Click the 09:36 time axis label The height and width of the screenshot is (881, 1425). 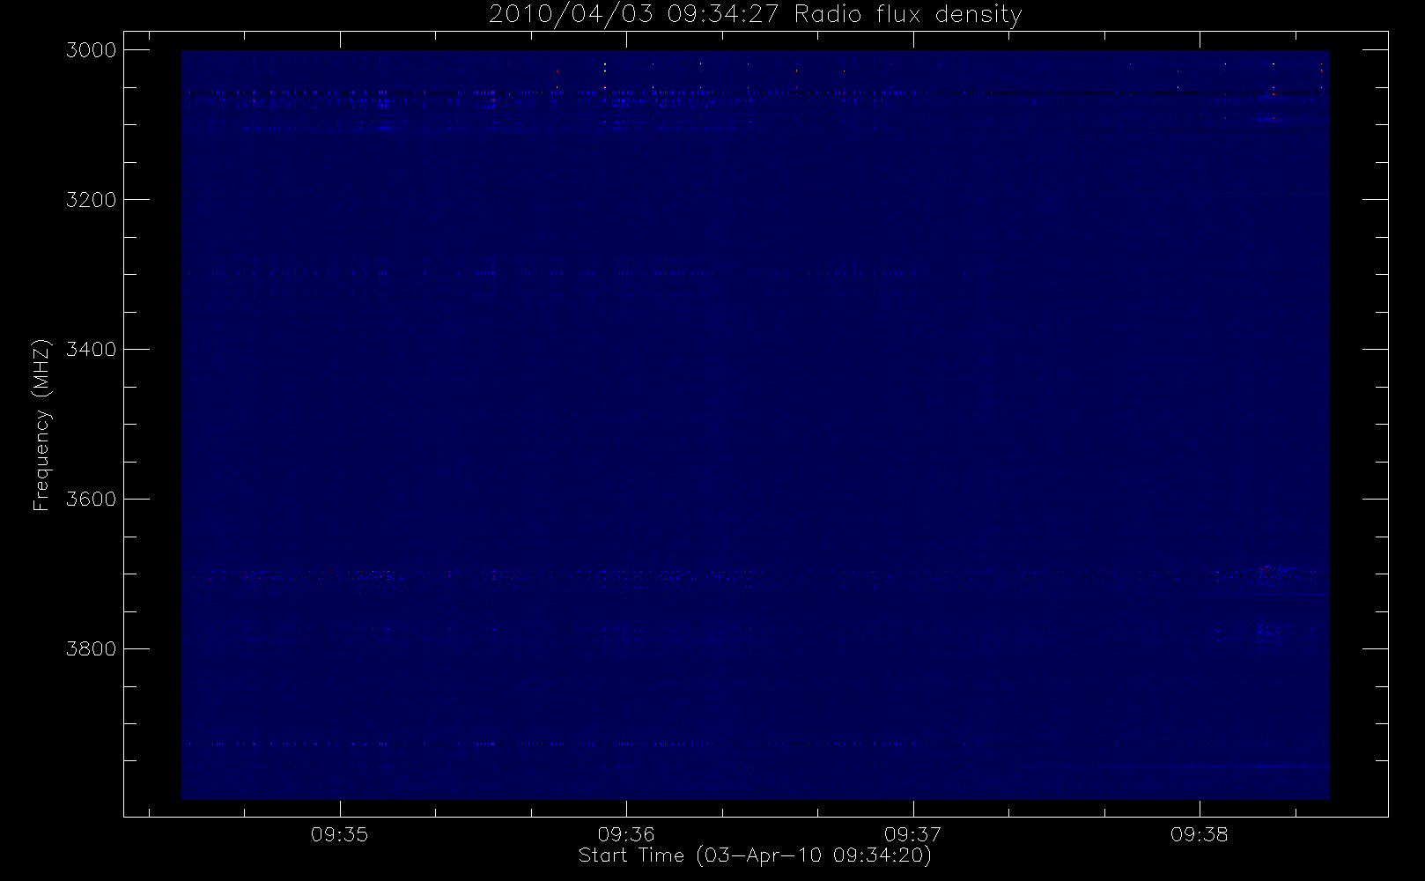click(x=626, y=834)
